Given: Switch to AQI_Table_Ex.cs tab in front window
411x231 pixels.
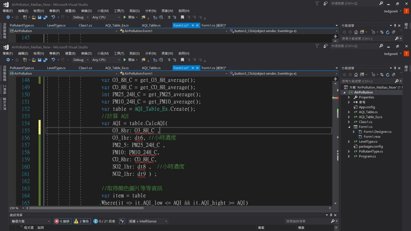Looking at the screenshot, I should tap(117, 68).
